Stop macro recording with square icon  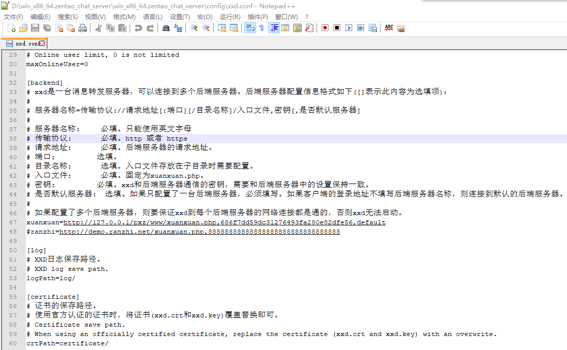click(x=337, y=28)
